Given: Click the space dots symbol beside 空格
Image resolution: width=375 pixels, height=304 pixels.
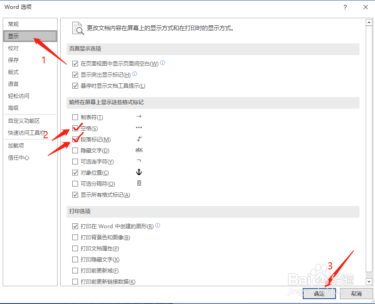Looking at the screenshot, I should pos(139,128).
